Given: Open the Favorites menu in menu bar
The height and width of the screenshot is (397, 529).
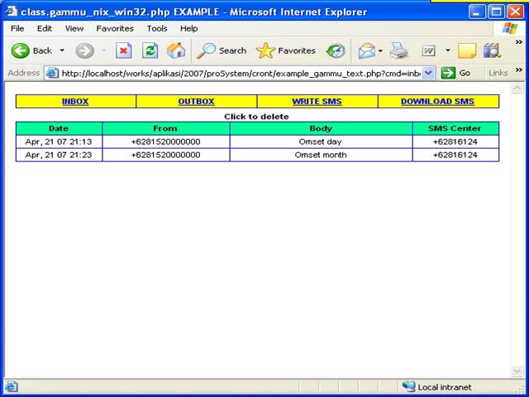Looking at the screenshot, I should (x=115, y=28).
